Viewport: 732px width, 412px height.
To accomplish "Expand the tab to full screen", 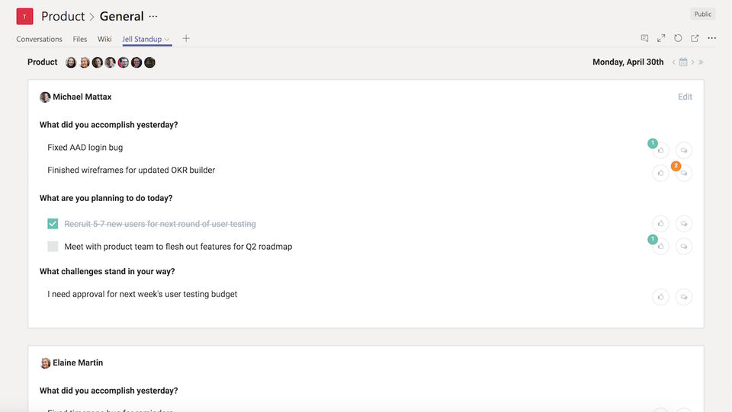I will point(661,38).
